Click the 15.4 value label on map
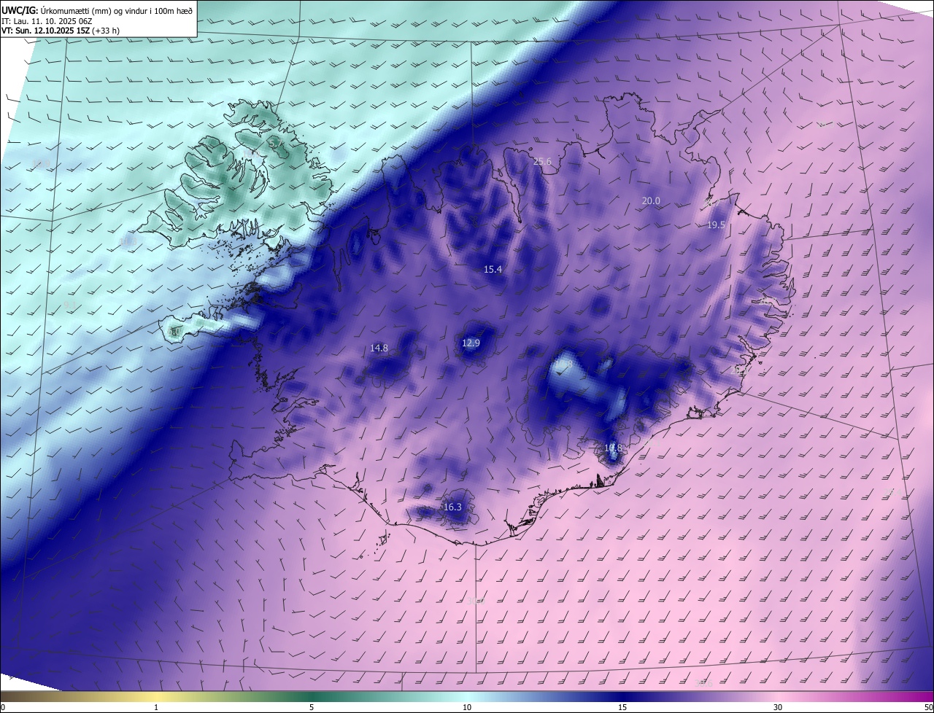The height and width of the screenshot is (713, 934). coord(493,270)
